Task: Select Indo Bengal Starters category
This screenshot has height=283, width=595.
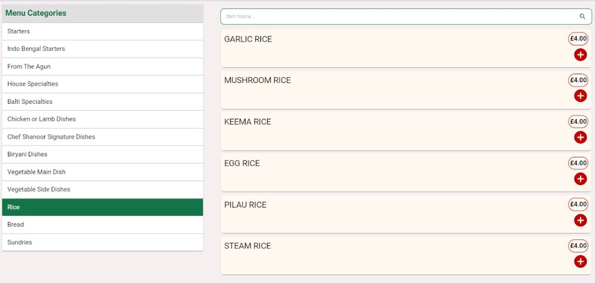Action: pos(102,49)
